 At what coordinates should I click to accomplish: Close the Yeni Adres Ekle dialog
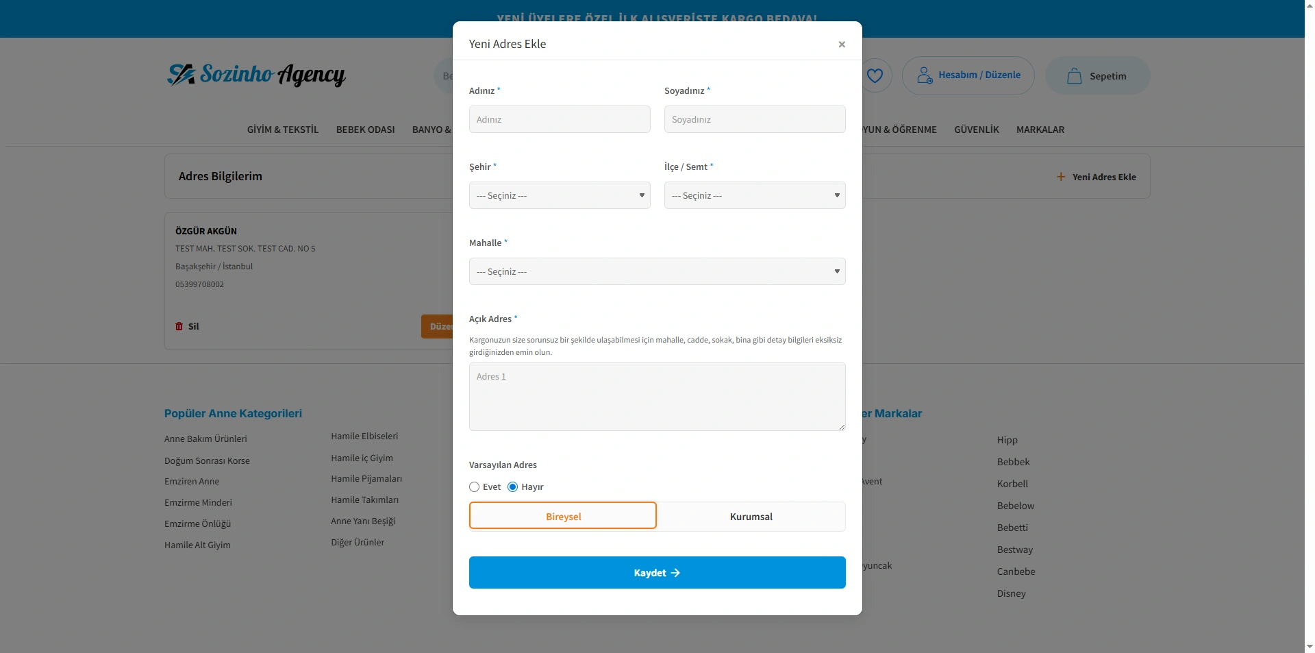click(x=842, y=45)
